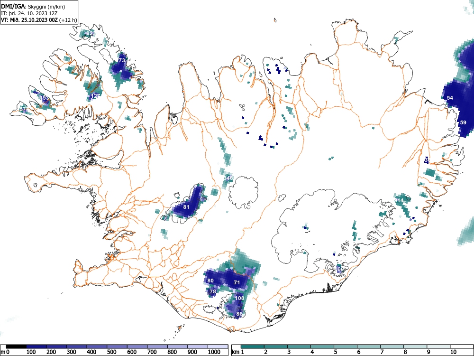Click the km legend tick label 10
Screen dimensions: 474x356
pyautogui.click(x=453, y=352)
